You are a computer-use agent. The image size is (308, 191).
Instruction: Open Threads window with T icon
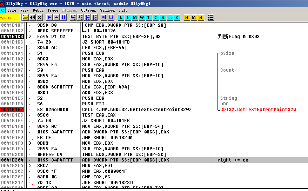point(149,18)
